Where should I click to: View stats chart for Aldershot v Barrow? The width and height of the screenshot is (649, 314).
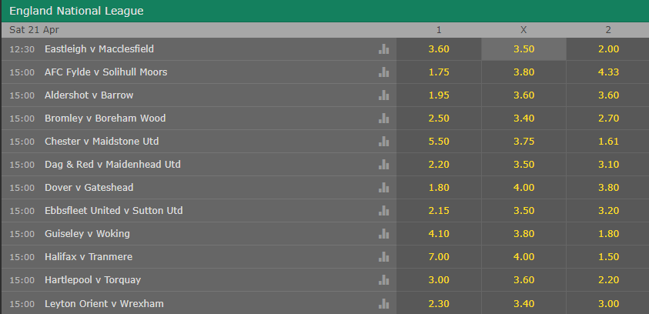383,95
